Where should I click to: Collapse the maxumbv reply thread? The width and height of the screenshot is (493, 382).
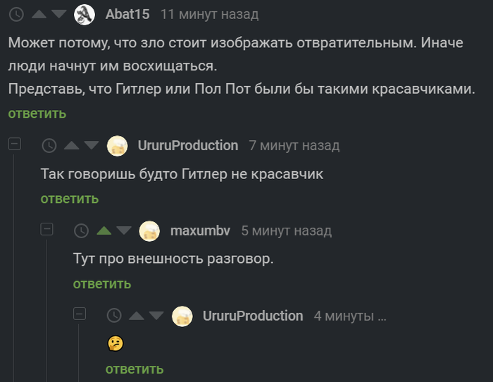47,229
